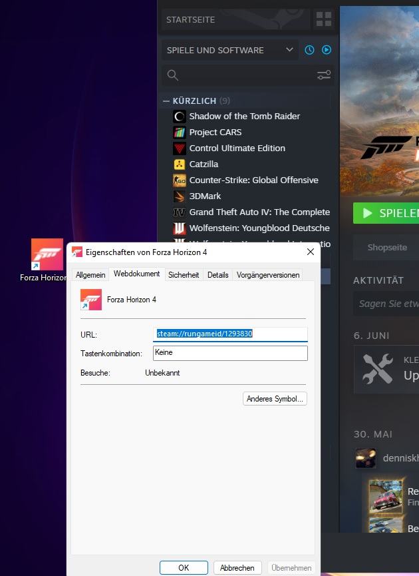Select the Webdokument tab

tap(136, 274)
